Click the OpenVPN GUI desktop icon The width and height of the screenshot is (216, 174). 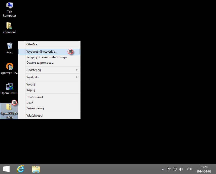click(x=10, y=89)
